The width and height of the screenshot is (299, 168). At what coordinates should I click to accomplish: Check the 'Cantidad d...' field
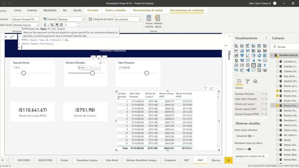[278, 62]
